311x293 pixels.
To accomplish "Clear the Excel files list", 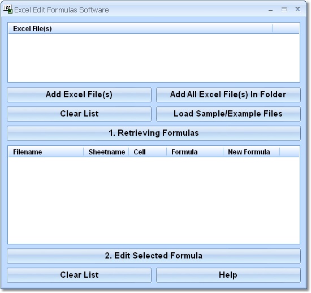I will point(79,114).
